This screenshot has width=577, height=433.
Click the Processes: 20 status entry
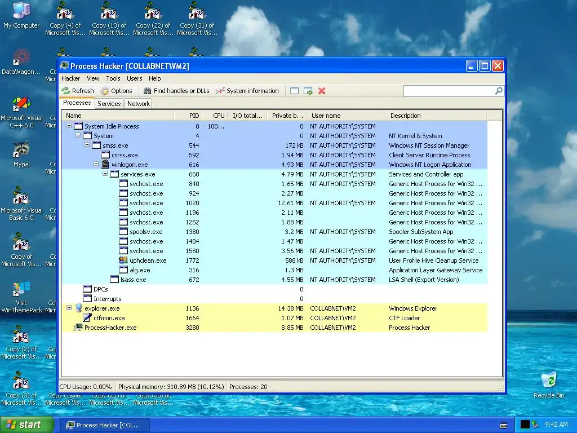[x=248, y=387]
